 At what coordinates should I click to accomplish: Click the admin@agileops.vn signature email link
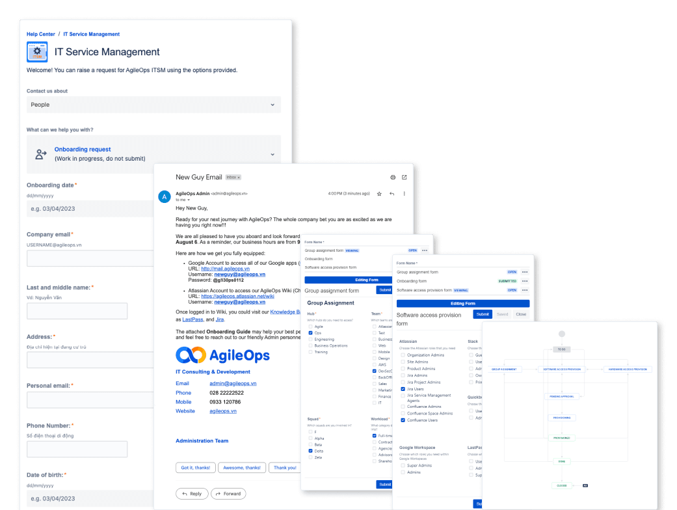(x=233, y=383)
